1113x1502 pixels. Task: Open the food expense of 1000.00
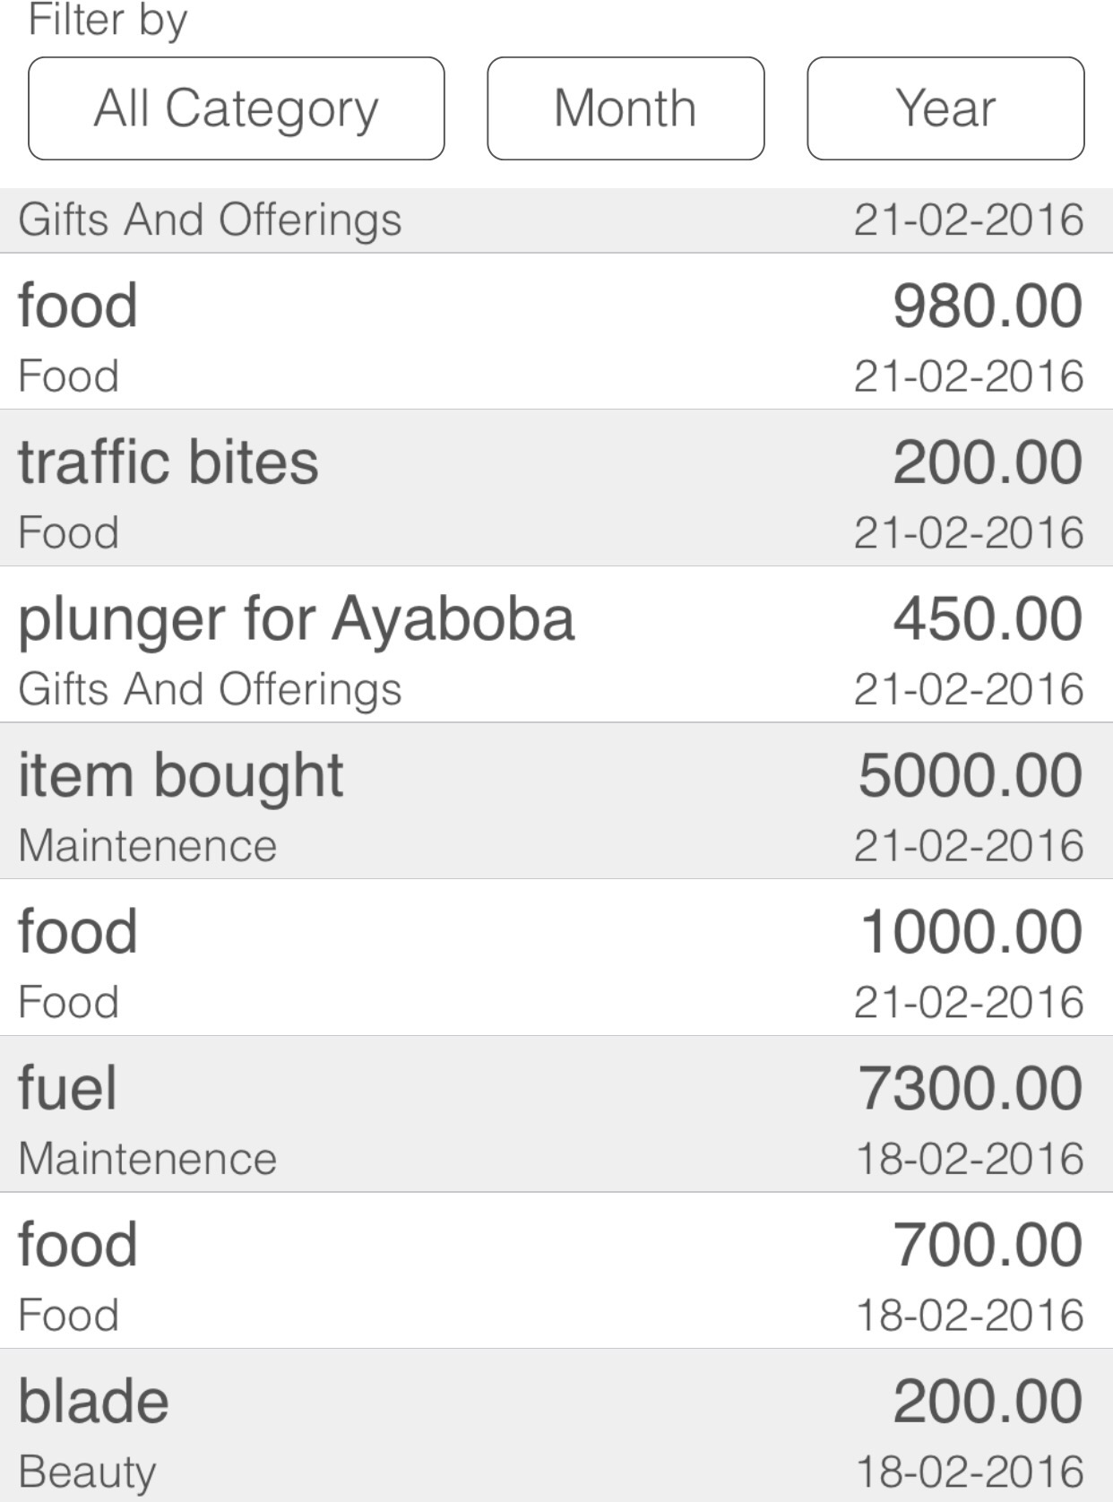click(x=556, y=957)
